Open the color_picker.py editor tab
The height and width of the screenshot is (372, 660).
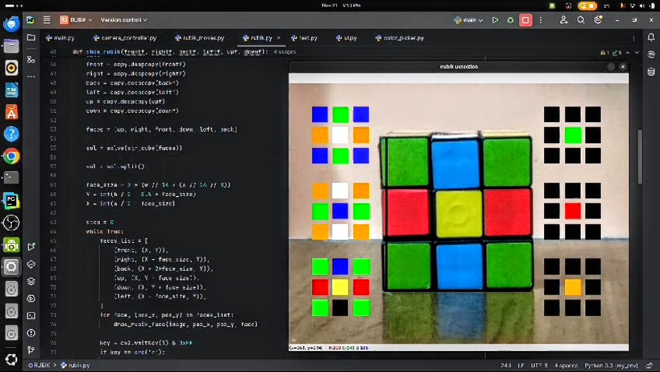click(403, 37)
